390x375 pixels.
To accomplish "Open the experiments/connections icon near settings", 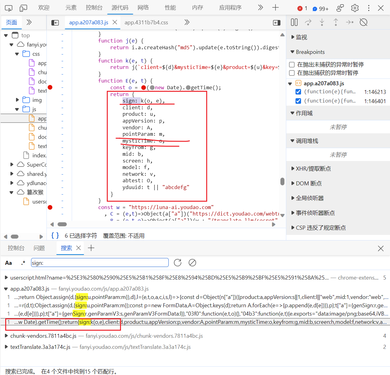I will point(340,8).
